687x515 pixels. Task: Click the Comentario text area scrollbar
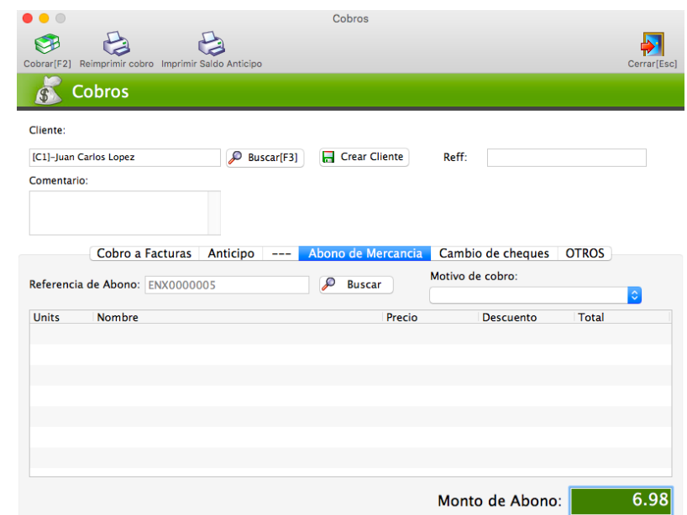(214, 213)
